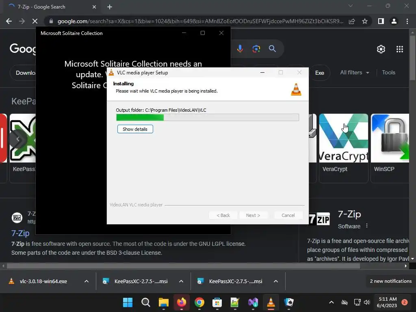Expand the All filters dropdown

(355, 72)
